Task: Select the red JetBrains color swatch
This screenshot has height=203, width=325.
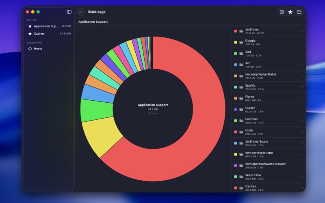Action: pos(236,31)
